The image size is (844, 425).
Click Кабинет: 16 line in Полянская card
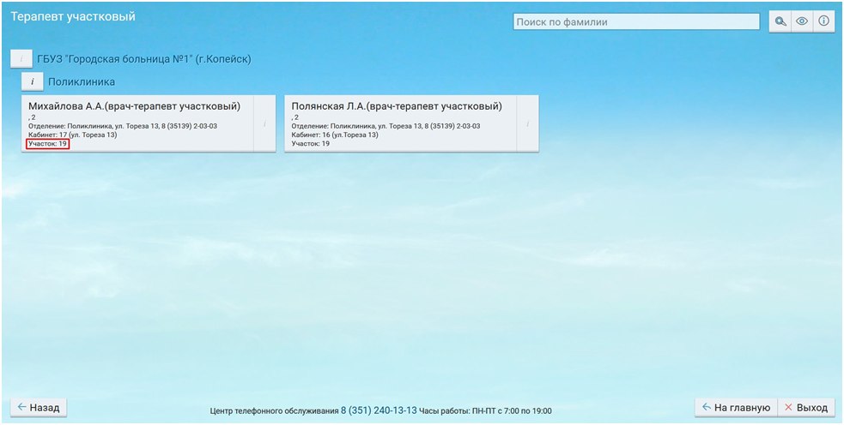(x=335, y=135)
